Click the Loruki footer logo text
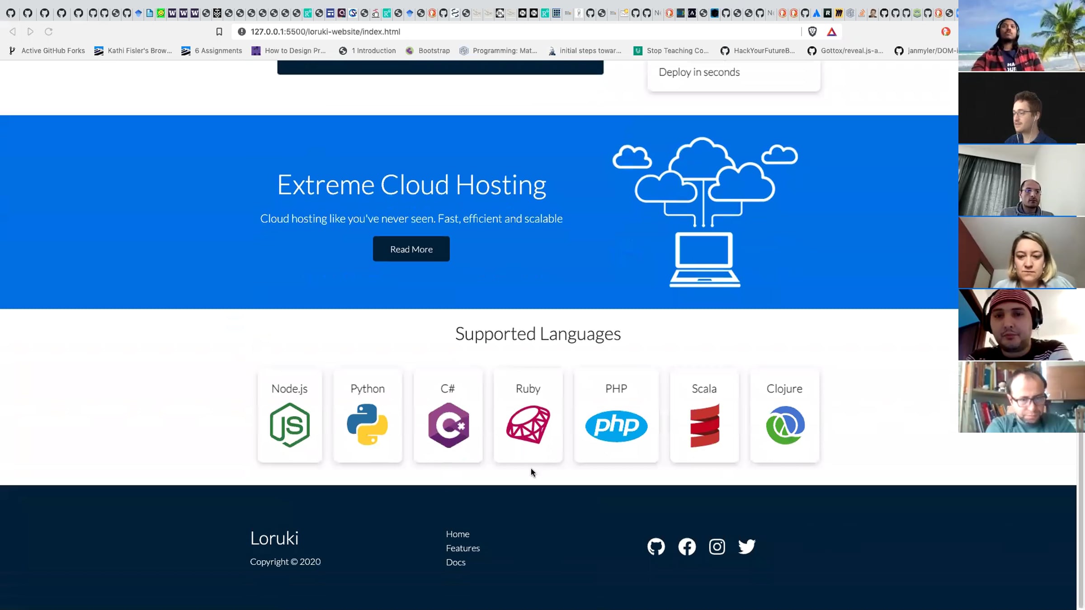Viewport: 1085px width, 610px height. (x=274, y=538)
